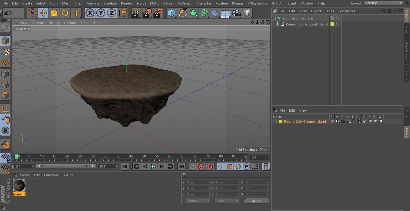Open the Content Browser side tab
410x211 pixels.
click(407, 49)
